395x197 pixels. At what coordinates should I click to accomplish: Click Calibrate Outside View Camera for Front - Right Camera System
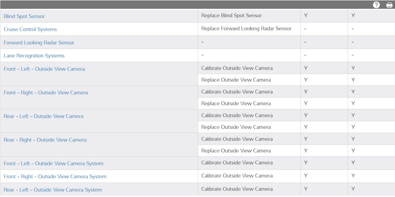[237, 176]
